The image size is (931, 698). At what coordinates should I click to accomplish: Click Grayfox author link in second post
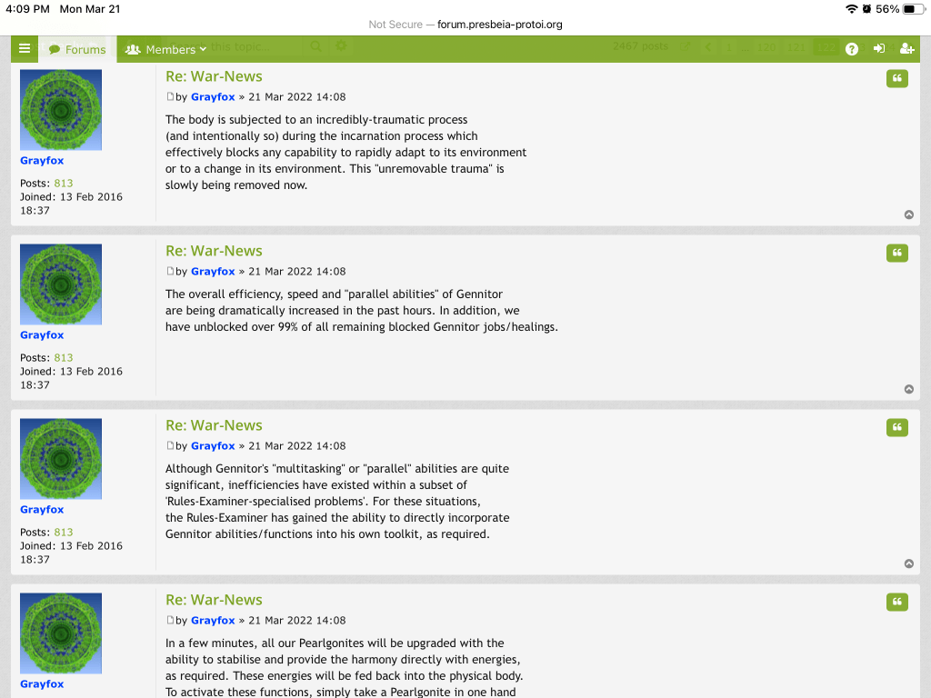(x=213, y=271)
